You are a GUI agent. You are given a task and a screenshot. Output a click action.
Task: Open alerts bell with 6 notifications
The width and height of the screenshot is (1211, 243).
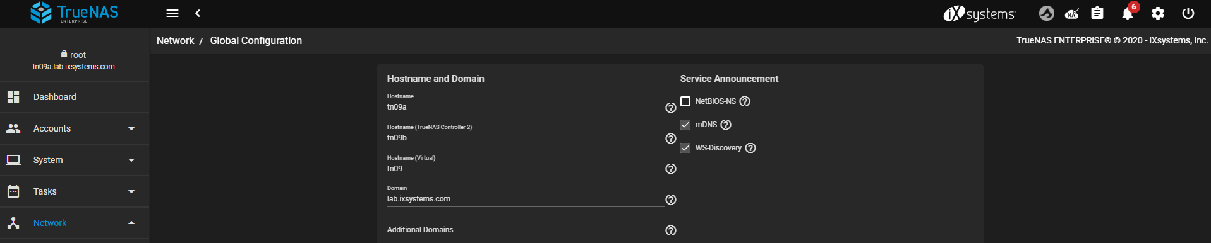(1128, 13)
